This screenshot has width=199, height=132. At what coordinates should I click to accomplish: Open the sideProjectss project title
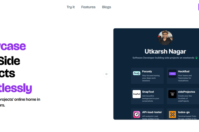pyautogui.click(x=186, y=92)
